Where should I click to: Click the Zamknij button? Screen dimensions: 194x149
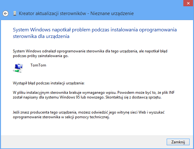coord(178,142)
